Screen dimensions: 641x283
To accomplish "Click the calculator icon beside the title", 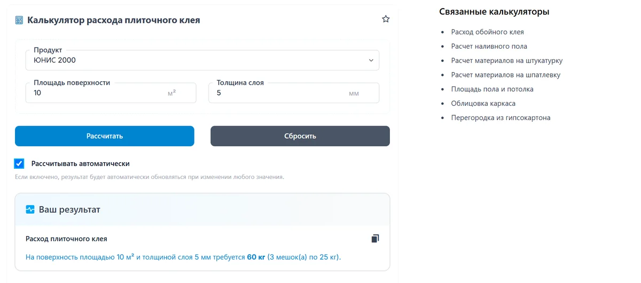I will click(19, 20).
